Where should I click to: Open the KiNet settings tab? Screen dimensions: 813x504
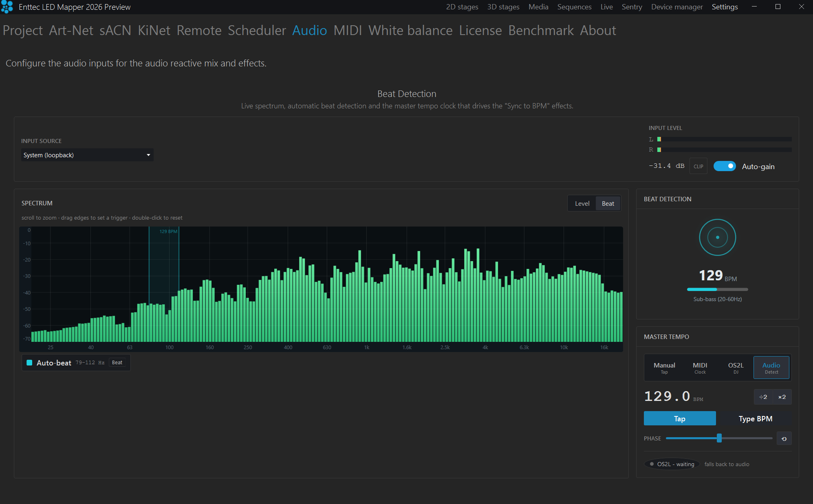154,31
